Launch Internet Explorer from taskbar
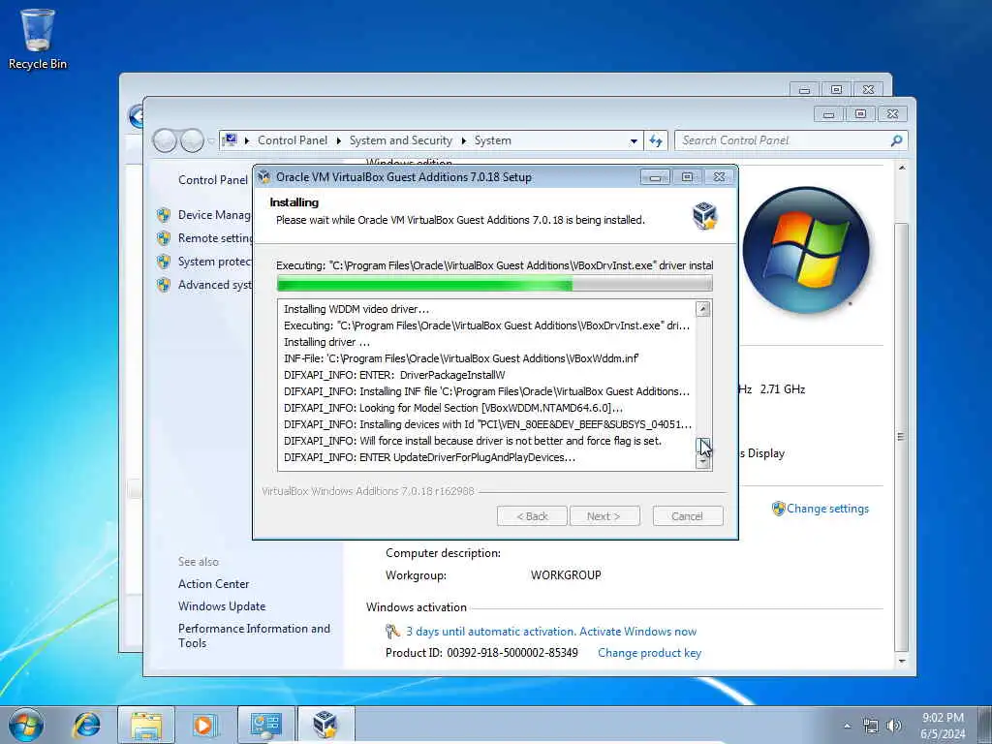This screenshot has width=992, height=744. (x=86, y=725)
